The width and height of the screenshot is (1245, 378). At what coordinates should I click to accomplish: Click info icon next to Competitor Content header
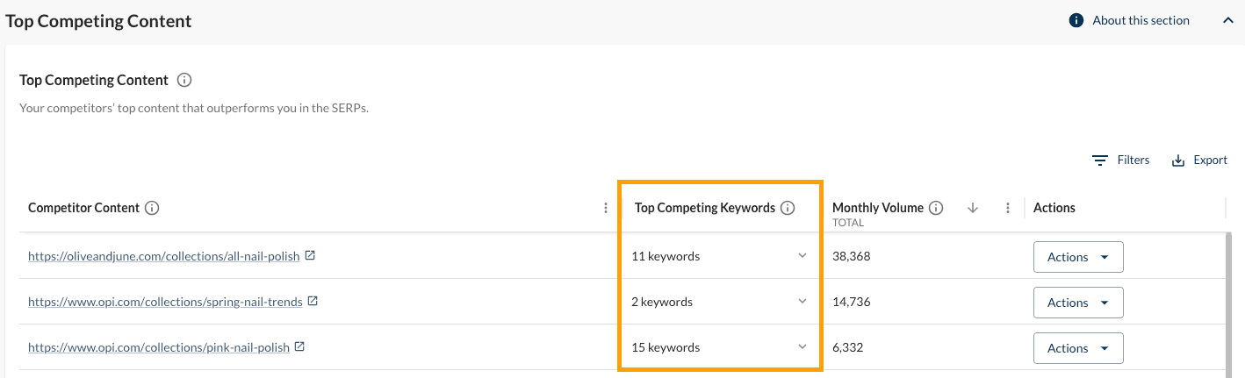pos(152,208)
